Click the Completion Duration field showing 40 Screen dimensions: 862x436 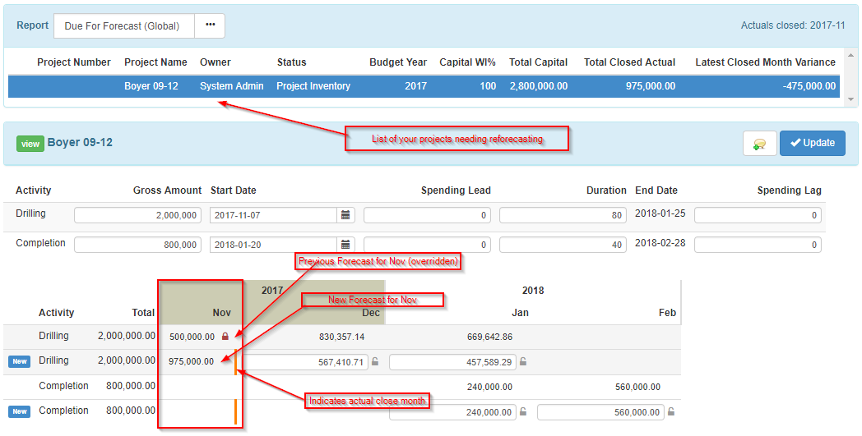coord(563,245)
